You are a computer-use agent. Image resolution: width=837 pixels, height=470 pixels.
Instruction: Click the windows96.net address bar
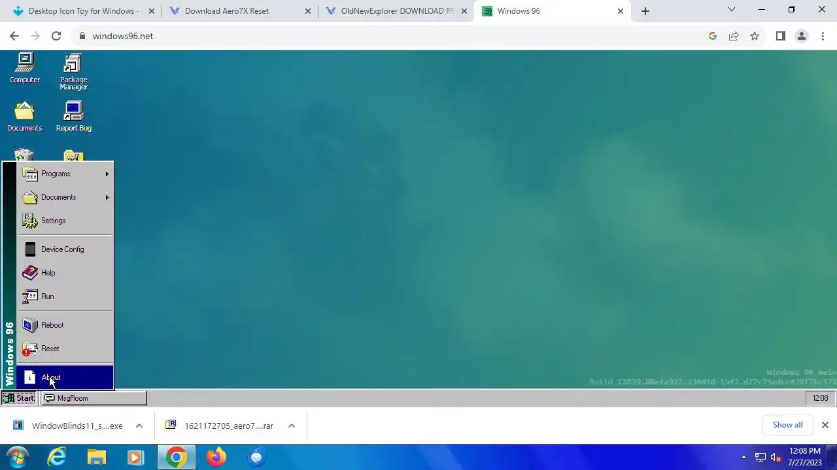pos(392,36)
